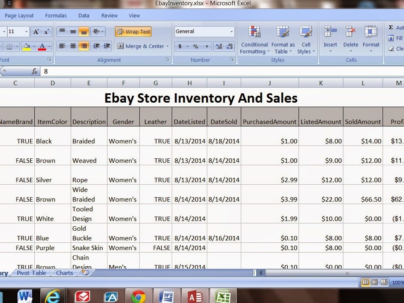
Task: Click the Format cells icon
Action: [x=371, y=32]
